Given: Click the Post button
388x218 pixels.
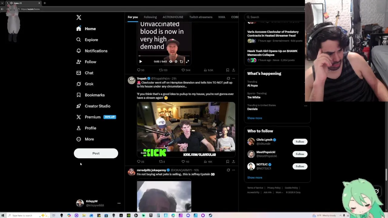Looking at the screenshot, I should (x=96, y=153).
